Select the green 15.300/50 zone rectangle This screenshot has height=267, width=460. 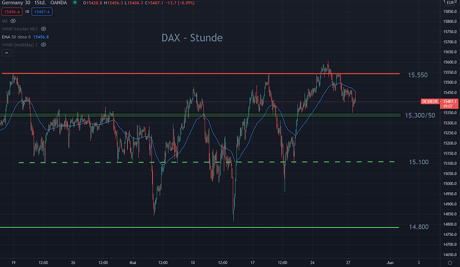tap(200, 115)
